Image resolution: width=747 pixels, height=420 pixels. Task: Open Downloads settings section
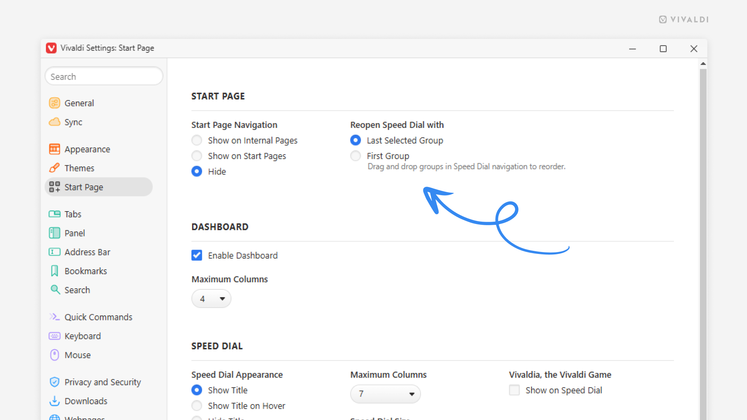[98, 401]
